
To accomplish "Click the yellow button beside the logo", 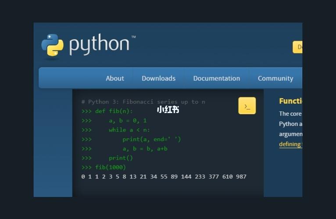I will coord(298,47).
